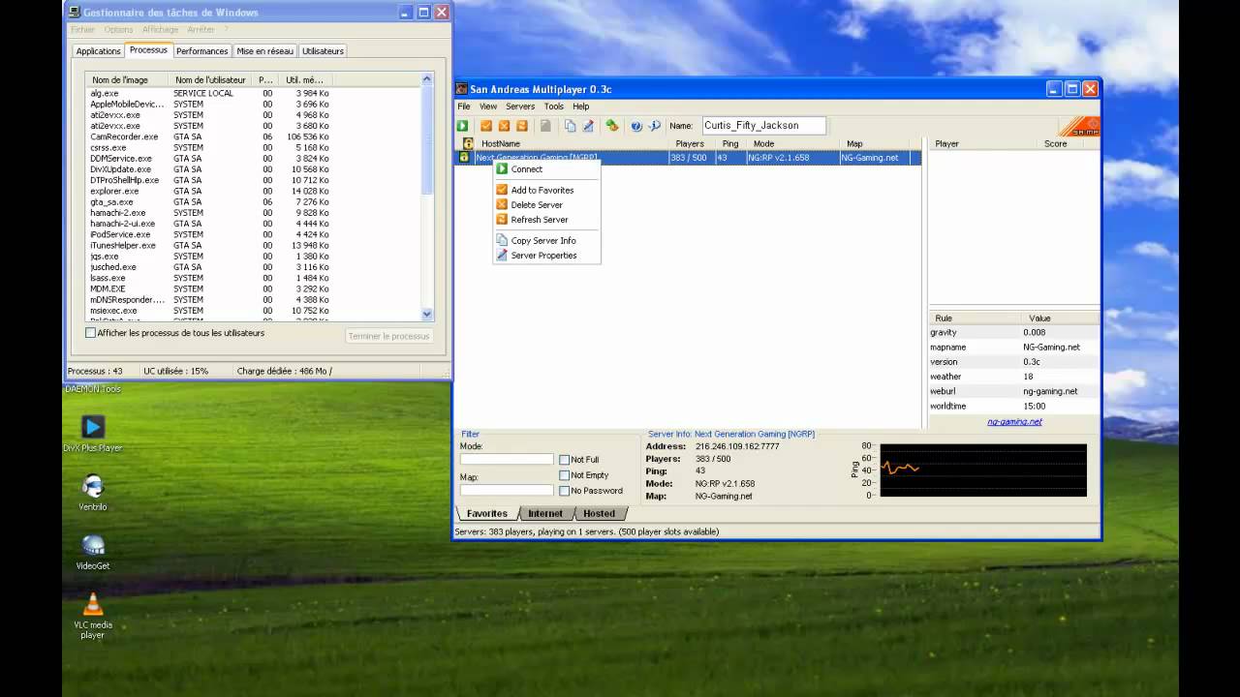Open Ventrilo desktop icon
1240x697 pixels.
[93, 492]
